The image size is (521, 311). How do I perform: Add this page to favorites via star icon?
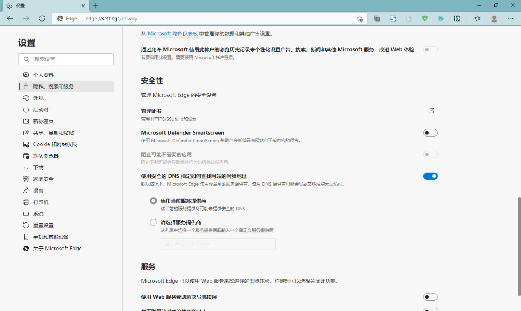[x=359, y=19]
